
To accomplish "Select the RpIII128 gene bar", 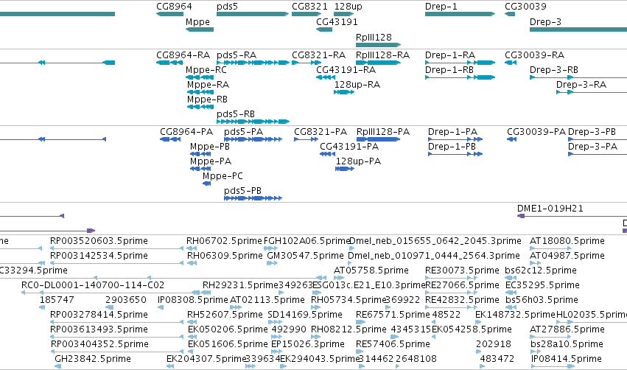I will pyautogui.click(x=378, y=45).
